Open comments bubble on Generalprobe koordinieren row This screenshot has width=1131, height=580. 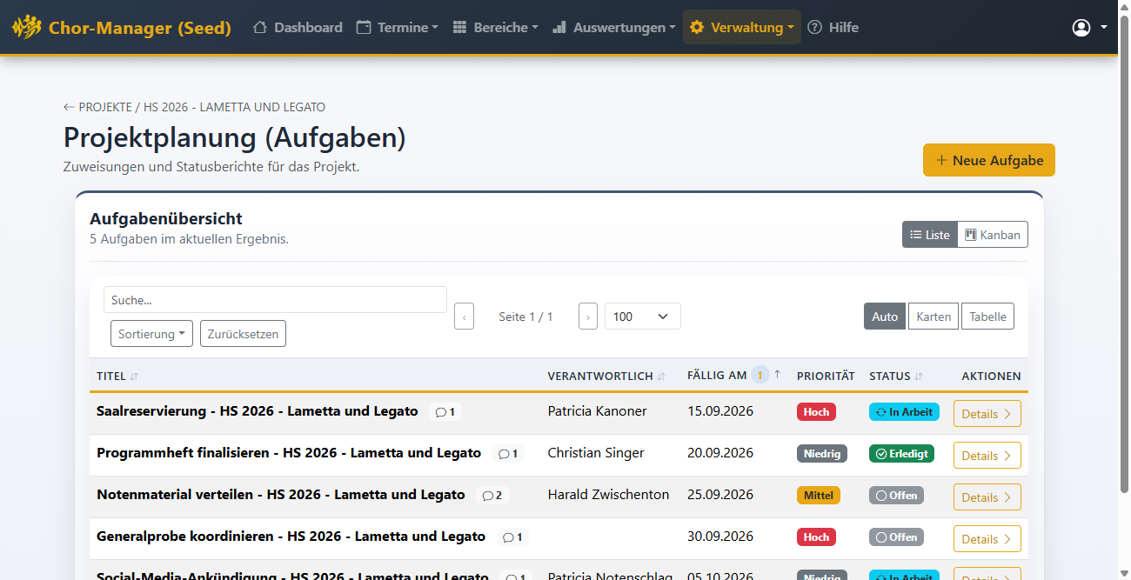pos(513,537)
